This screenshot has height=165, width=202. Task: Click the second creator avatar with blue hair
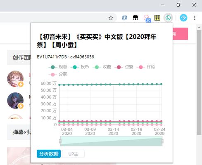[15, 101]
